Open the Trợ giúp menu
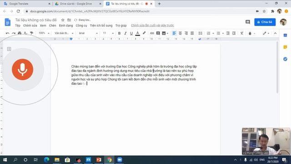This screenshot has width=291, height=164. [121, 26]
